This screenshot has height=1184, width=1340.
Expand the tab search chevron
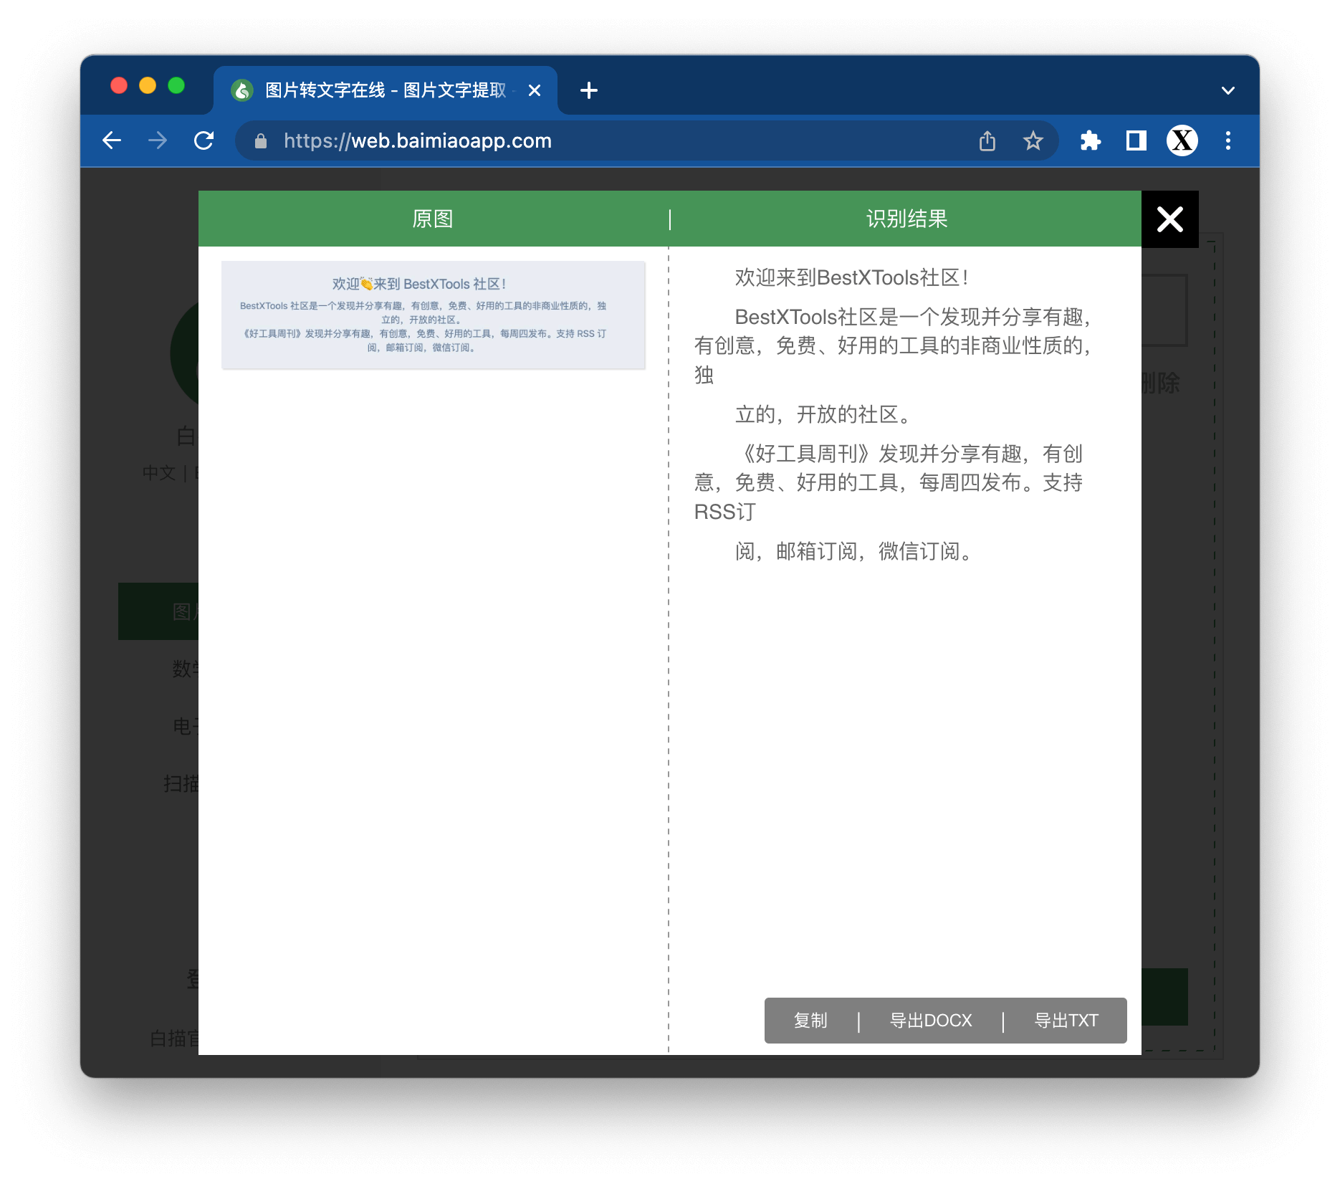pyautogui.click(x=1228, y=90)
